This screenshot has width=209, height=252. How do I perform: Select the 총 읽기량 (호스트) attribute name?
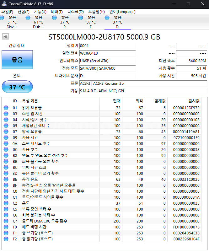[x=37, y=239]
